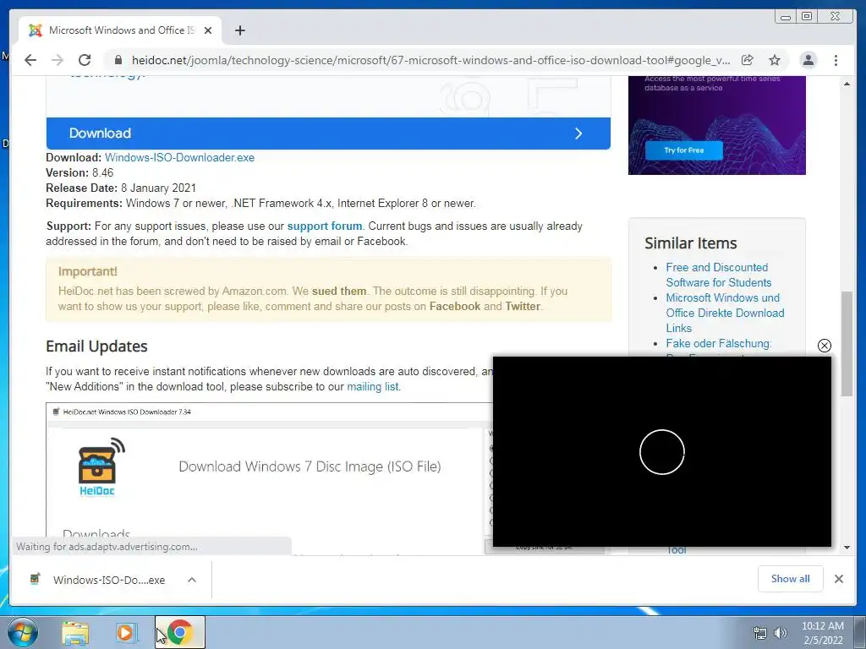Open Free and Discounted Software for Students
866x649 pixels.
718,275
